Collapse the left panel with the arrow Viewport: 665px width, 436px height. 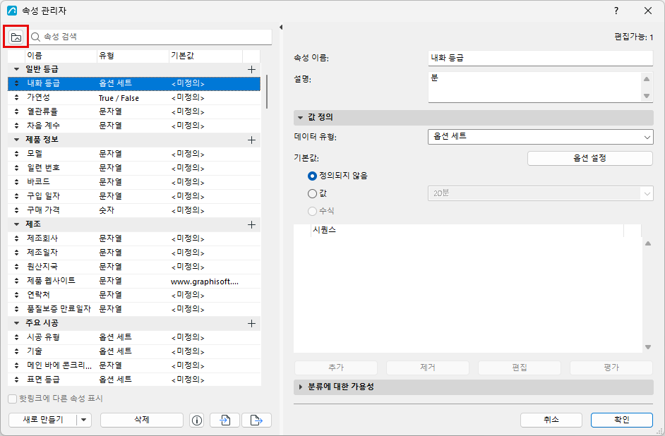[281, 28]
